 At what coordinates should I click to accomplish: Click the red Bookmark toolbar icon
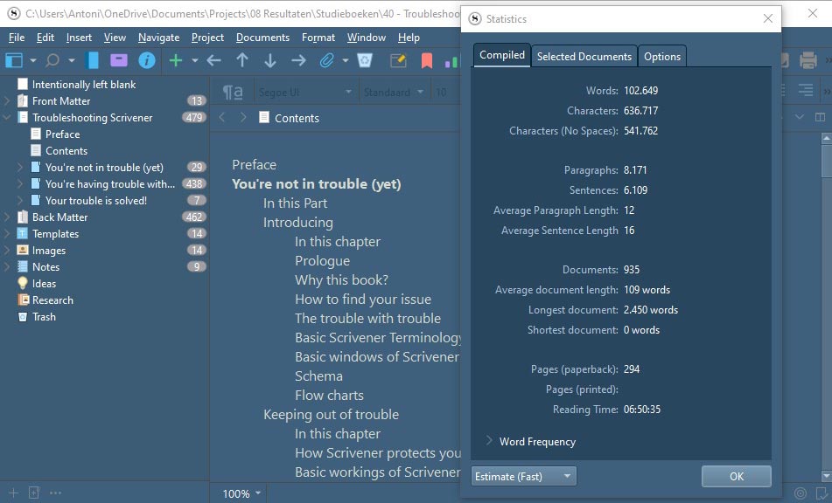(427, 60)
